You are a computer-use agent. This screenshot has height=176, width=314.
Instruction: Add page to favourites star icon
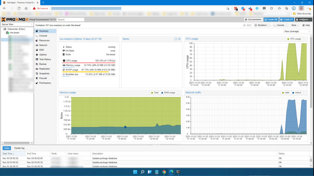[x=228, y=8]
